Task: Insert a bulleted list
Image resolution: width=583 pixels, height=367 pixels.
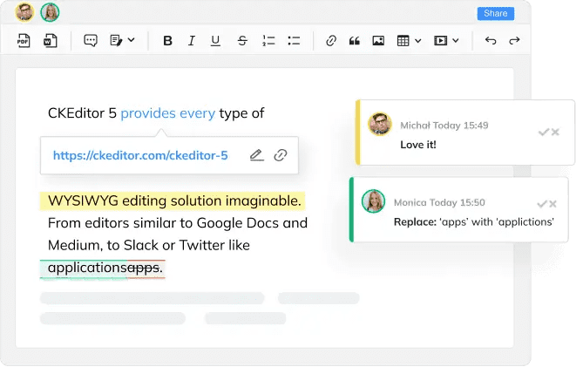Action: point(294,40)
